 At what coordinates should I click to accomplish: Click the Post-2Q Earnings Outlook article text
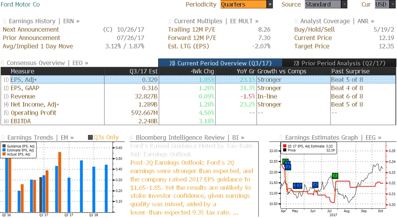(192, 187)
